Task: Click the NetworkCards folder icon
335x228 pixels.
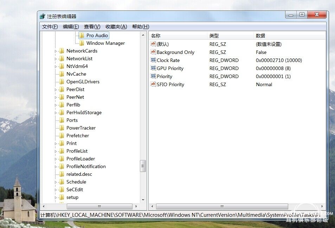Action: point(62,51)
